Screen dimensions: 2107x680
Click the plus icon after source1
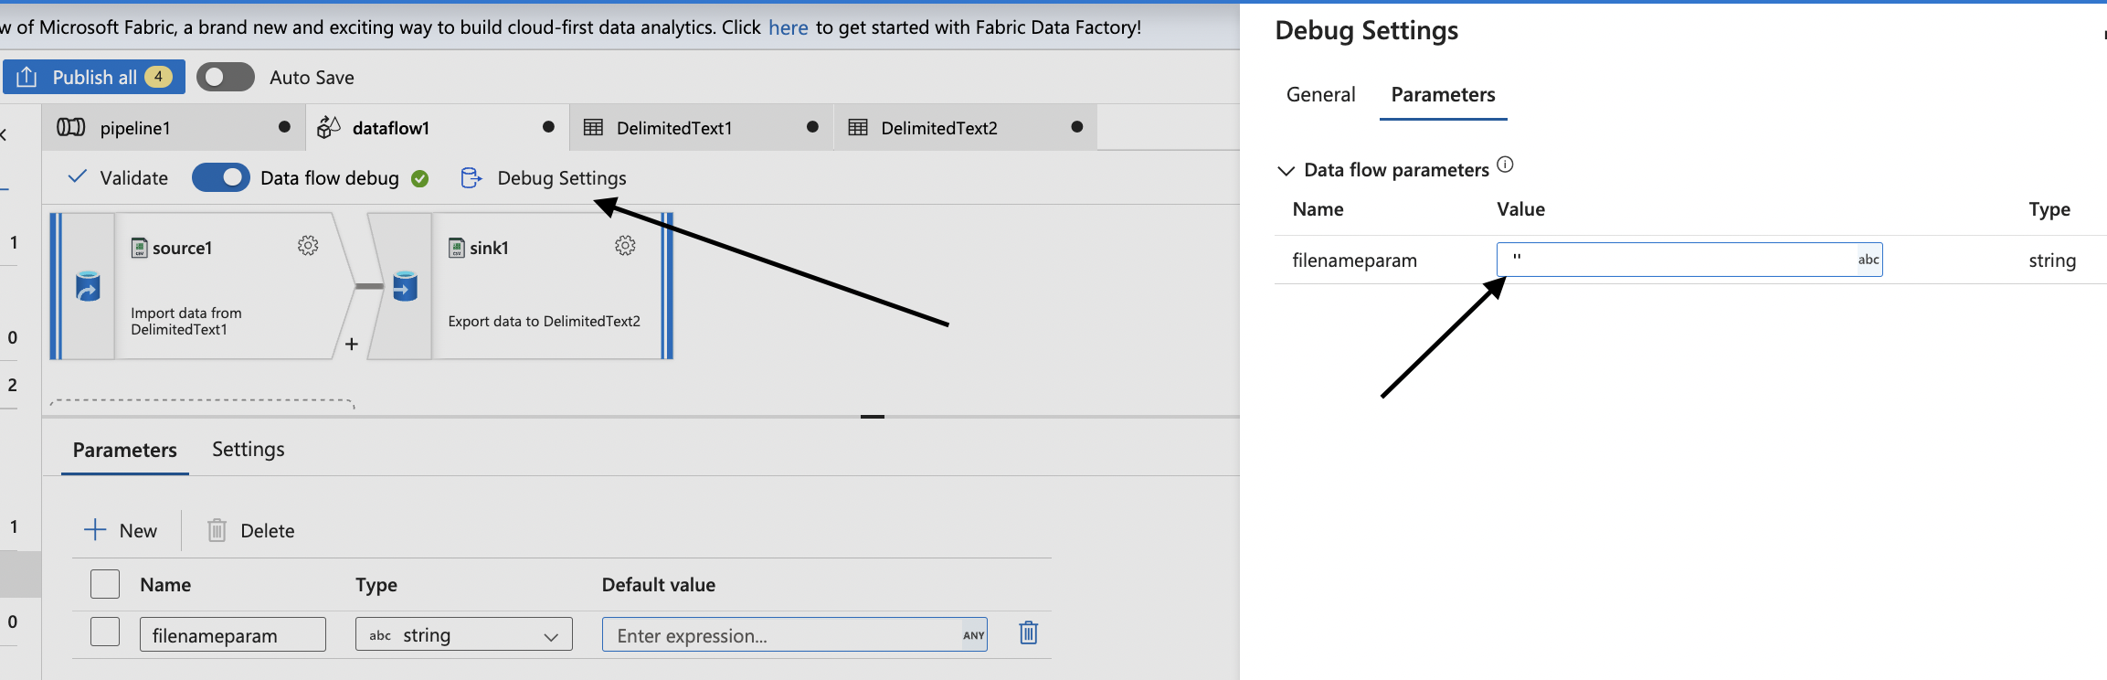352,345
